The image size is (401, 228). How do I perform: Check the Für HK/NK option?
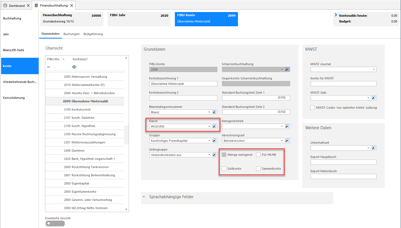pos(258,155)
